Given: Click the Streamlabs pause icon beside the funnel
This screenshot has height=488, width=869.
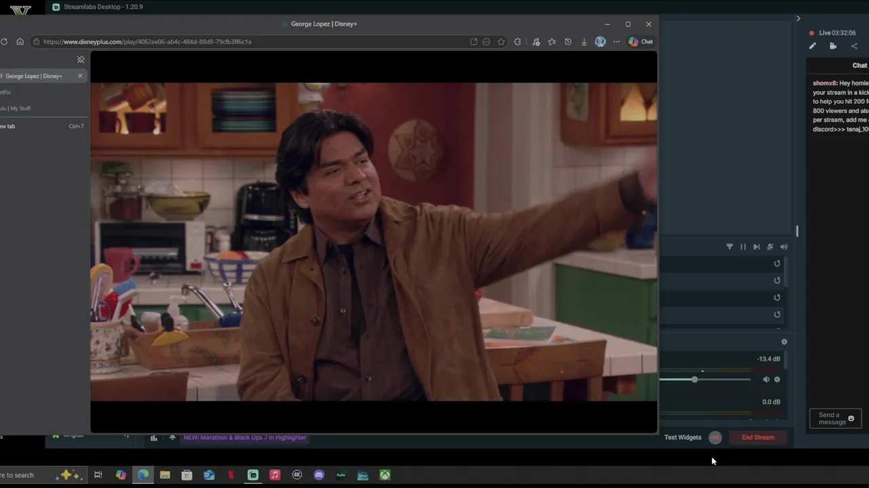Looking at the screenshot, I should [x=743, y=247].
